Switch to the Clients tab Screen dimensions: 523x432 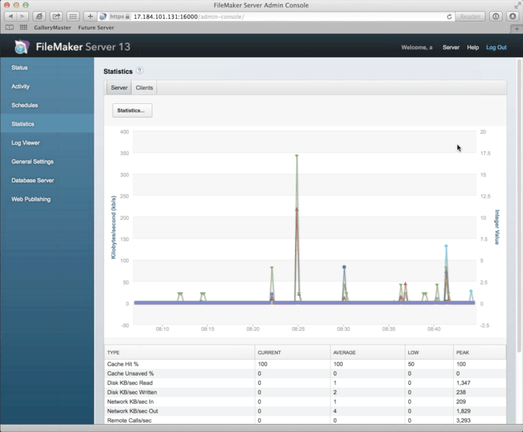point(144,88)
